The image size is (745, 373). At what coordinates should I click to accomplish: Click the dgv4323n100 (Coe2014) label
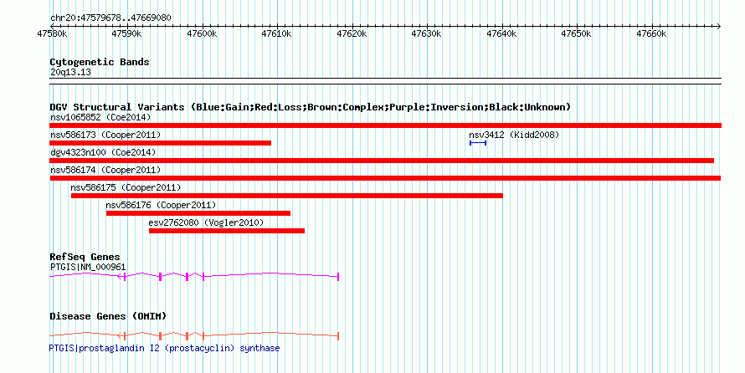point(103,152)
